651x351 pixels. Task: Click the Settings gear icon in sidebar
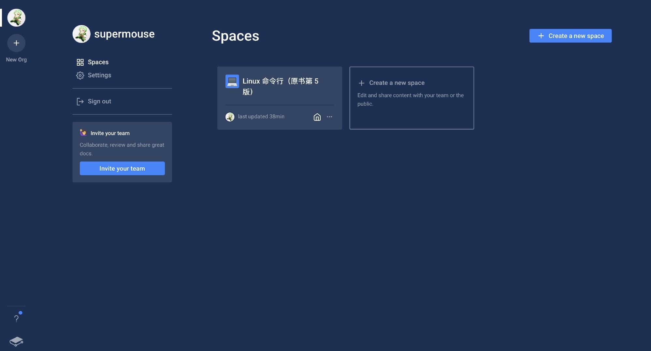pyautogui.click(x=80, y=75)
